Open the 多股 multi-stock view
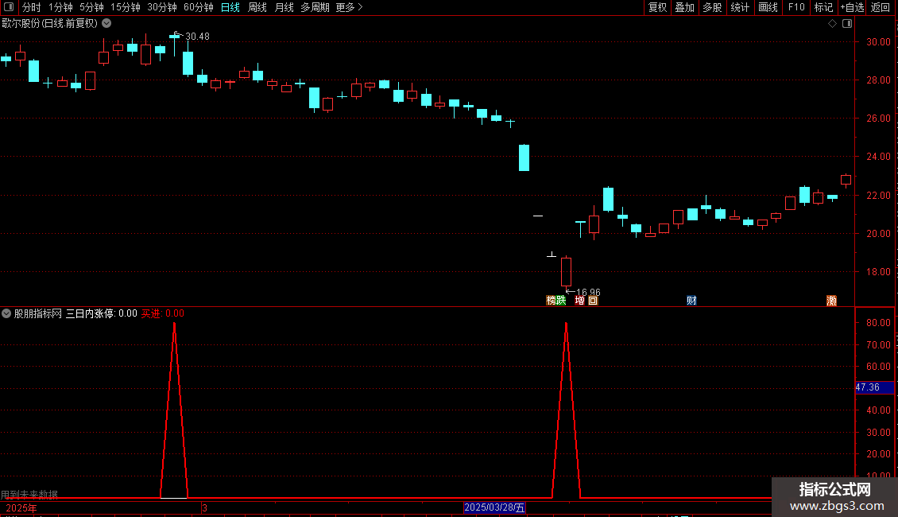898x517 pixels. pyautogui.click(x=712, y=7)
